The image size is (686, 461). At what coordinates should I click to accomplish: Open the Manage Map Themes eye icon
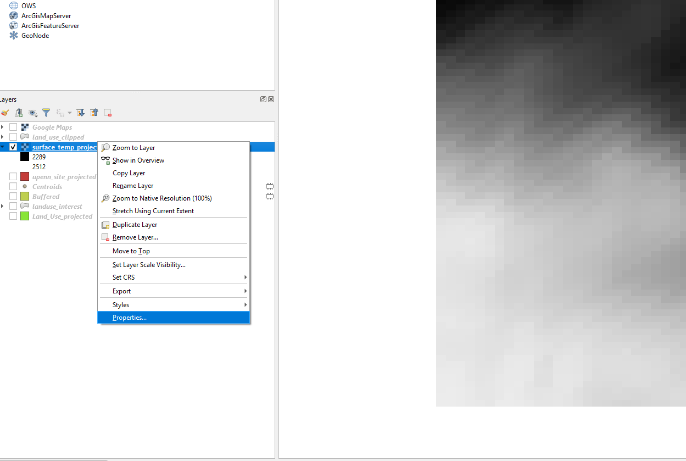click(x=33, y=113)
